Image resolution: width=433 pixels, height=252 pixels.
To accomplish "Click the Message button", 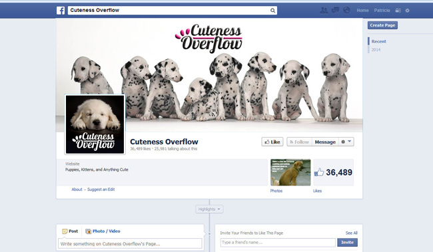I will tap(325, 142).
